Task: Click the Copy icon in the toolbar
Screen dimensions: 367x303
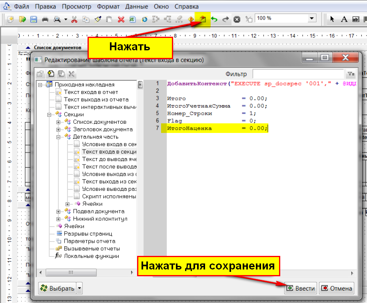Action: coord(86,19)
